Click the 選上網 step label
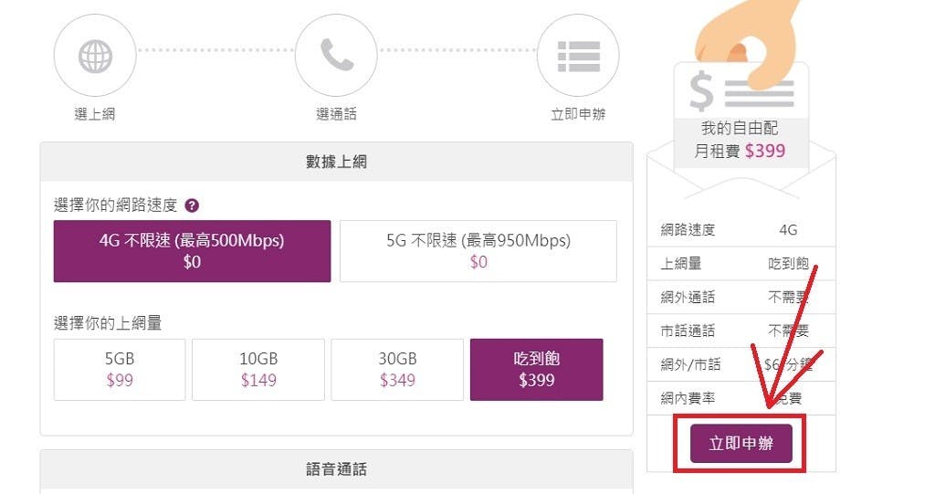The width and height of the screenshot is (935, 494). [95, 114]
